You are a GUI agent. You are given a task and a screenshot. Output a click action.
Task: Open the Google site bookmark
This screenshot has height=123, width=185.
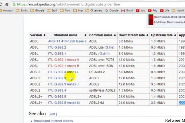click(x=112, y=10)
